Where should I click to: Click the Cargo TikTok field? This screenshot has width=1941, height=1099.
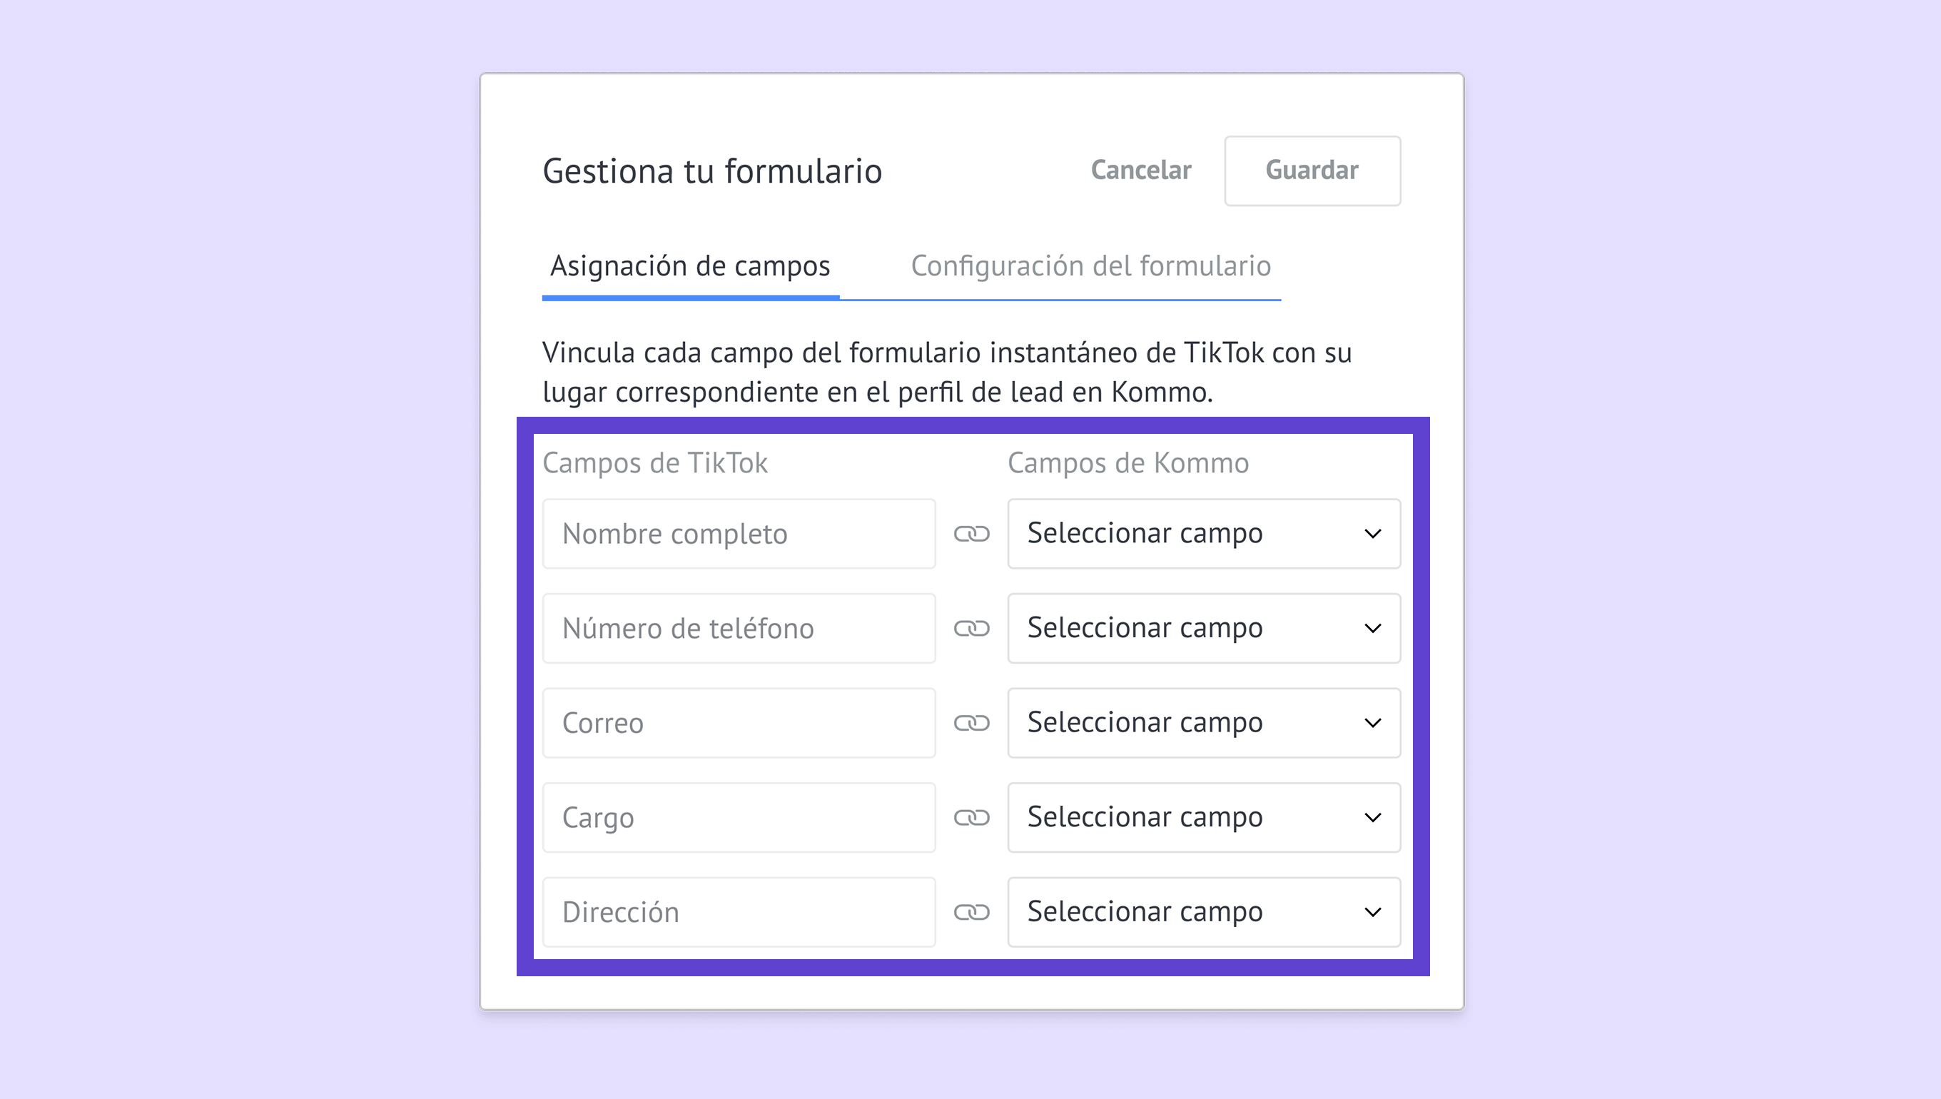(x=739, y=817)
